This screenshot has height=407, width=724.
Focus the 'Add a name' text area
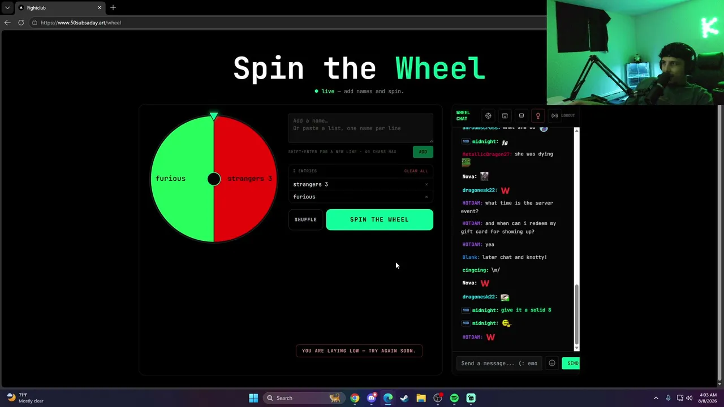click(361, 128)
